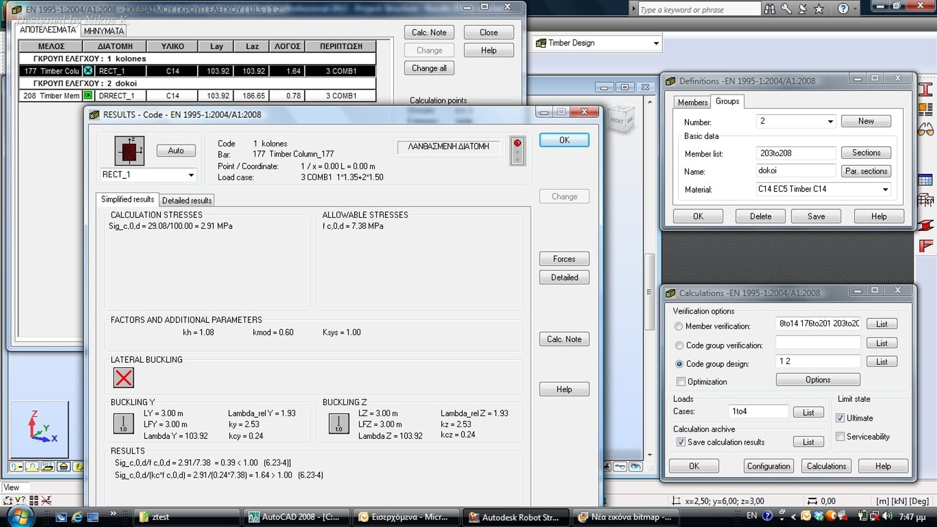Click the red X lateral buckling icon
937x527 pixels.
[123, 378]
